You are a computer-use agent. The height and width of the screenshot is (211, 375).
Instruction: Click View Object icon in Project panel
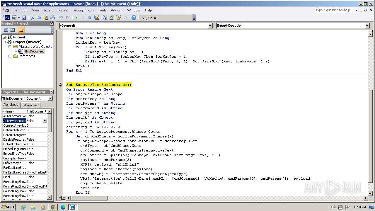[13, 30]
